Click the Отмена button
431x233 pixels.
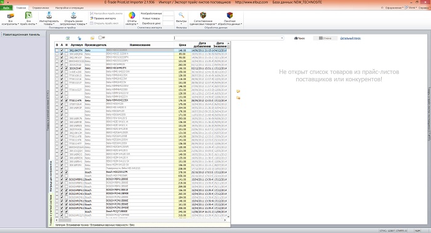[x=325, y=38]
